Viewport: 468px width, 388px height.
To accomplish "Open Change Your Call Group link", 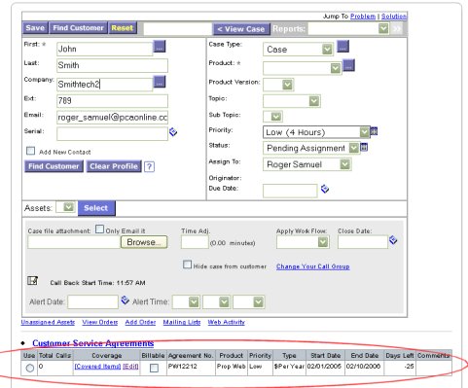I will [313, 266].
